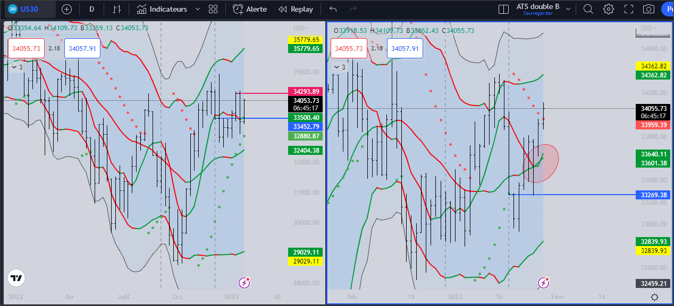Click the Févr label on right time axis

pos(559,297)
